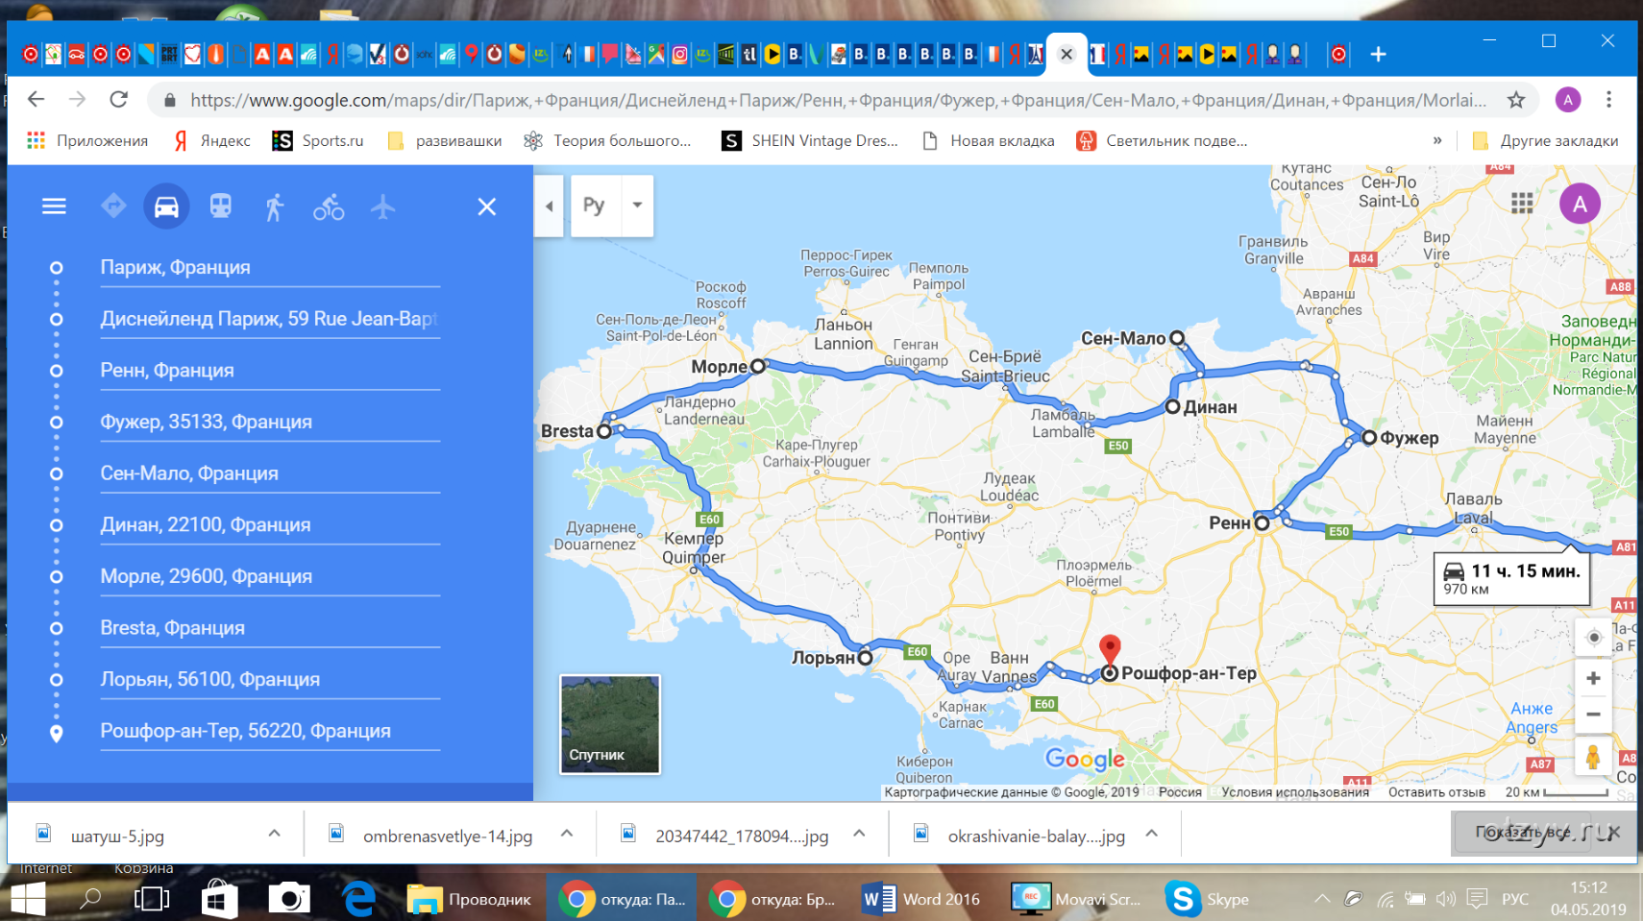Select cycling travel mode
The height and width of the screenshot is (921, 1643).
pos(329,206)
